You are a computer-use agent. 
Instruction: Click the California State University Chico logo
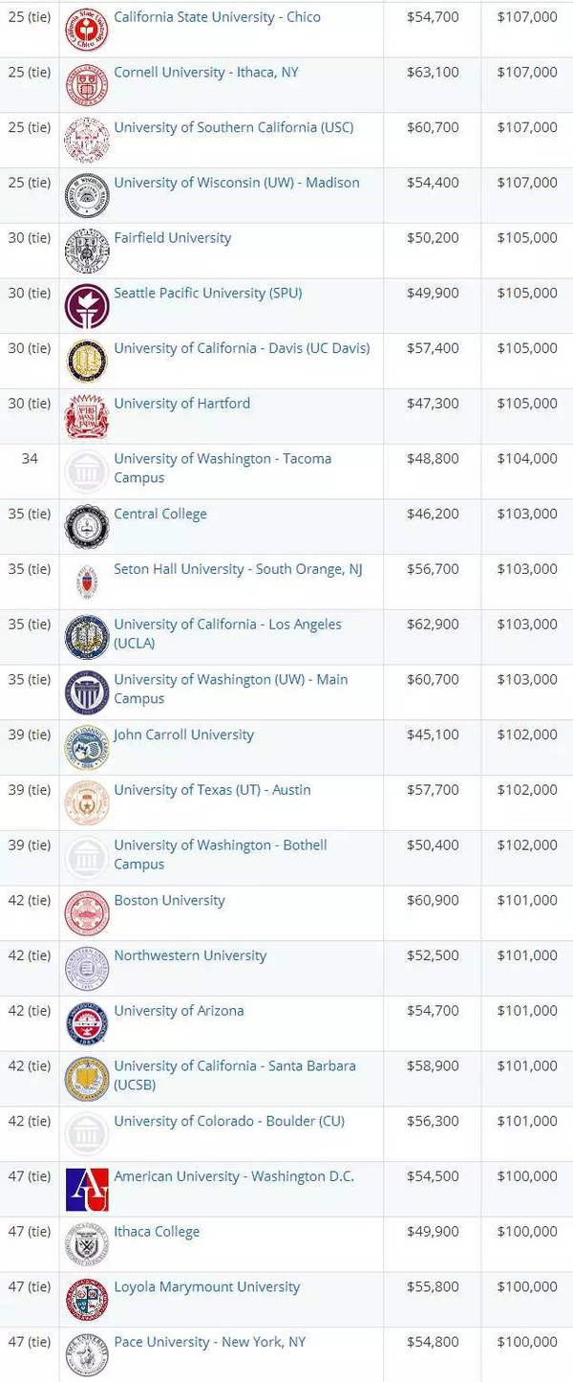pos(87,30)
